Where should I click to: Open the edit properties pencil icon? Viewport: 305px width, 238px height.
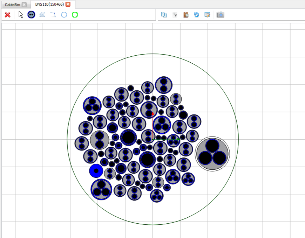pos(207,15)
